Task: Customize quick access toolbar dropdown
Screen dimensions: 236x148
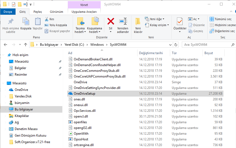Action: (x=30, y=5)
